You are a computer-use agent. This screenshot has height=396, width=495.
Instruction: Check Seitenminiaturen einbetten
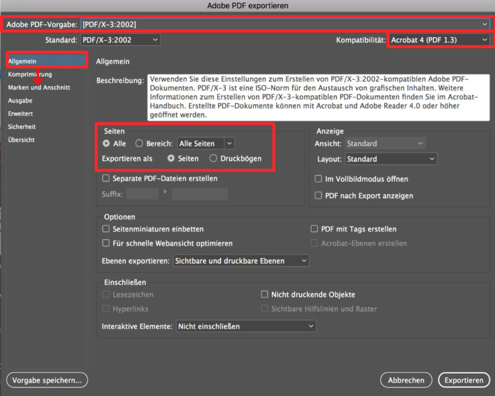[x=106, y=228]
